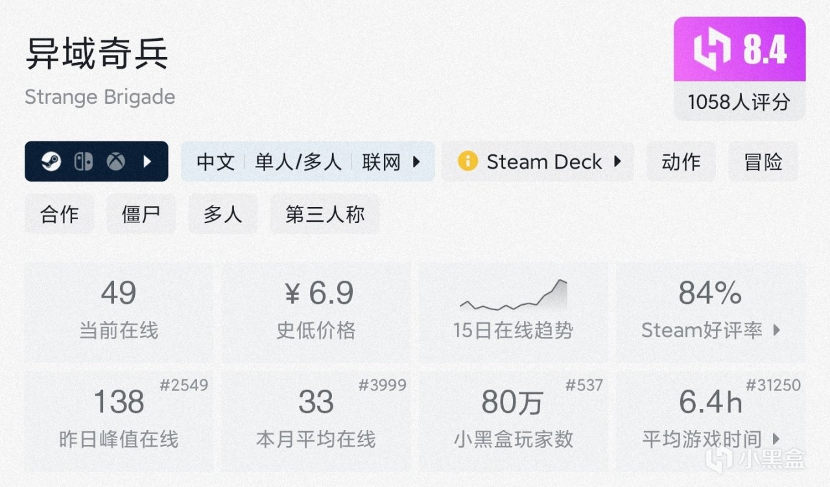This screenshot has width=830, height=487.
Task: Click the Steam platform icon
Action: tap(51, 161)
